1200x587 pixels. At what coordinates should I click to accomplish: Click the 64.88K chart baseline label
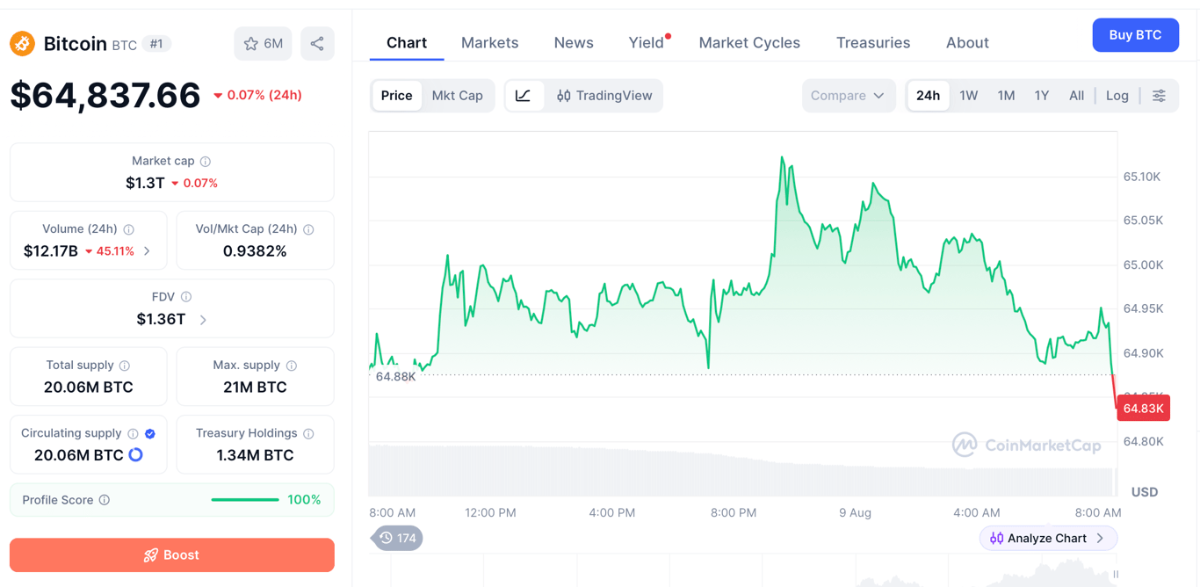point(395,377)
